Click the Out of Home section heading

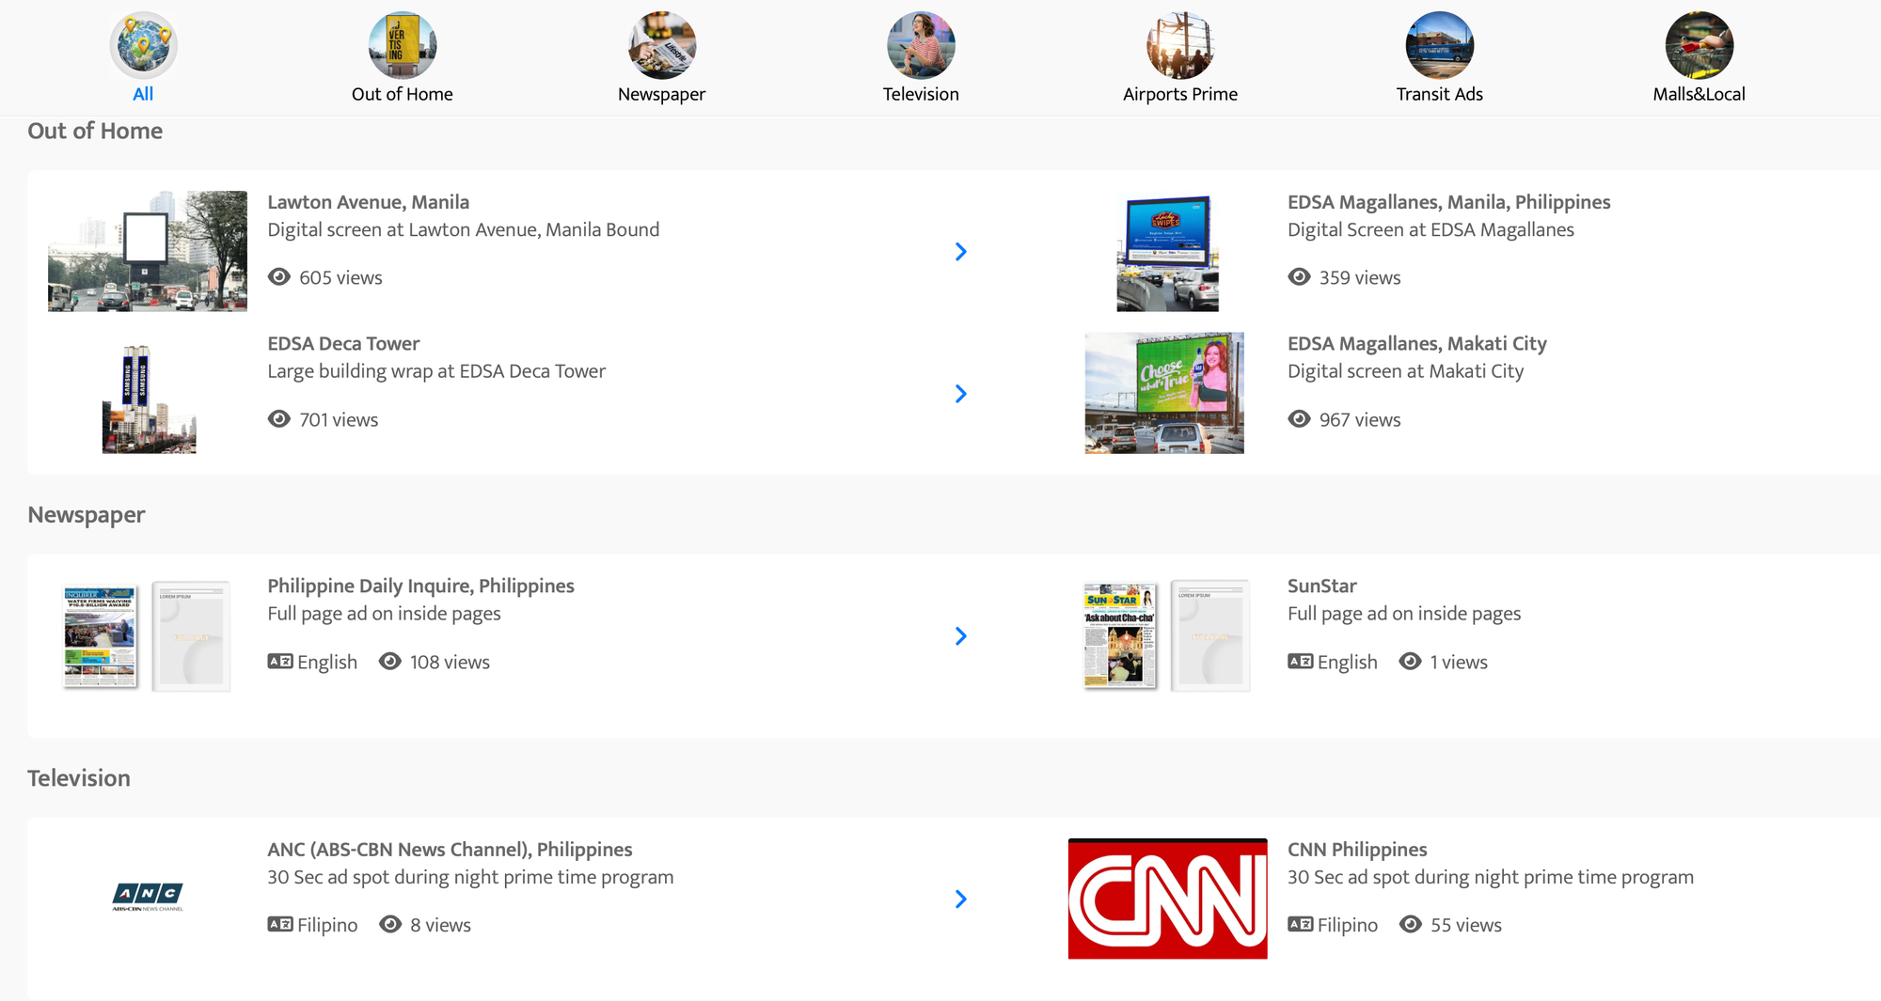tap(95, 132)
